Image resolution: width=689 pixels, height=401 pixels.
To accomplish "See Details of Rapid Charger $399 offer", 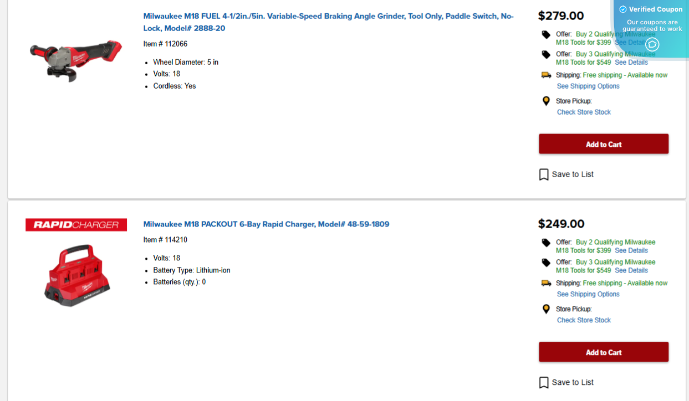I will (x=631, y=251).
